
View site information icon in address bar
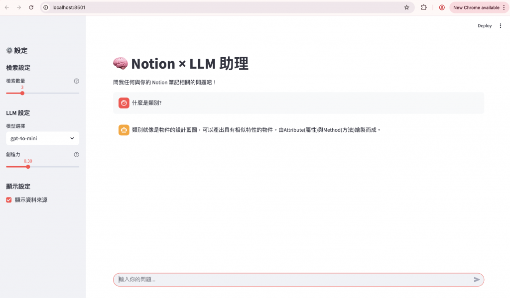click(46, 7)
